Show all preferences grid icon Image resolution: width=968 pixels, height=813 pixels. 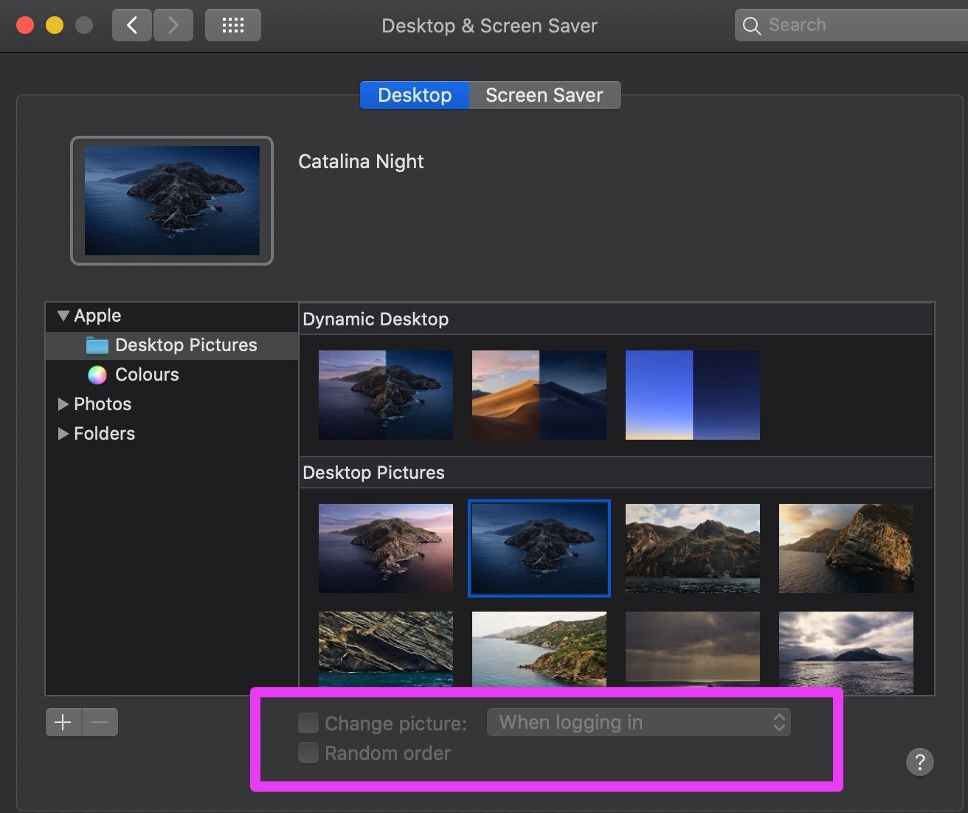pos(233,25)
